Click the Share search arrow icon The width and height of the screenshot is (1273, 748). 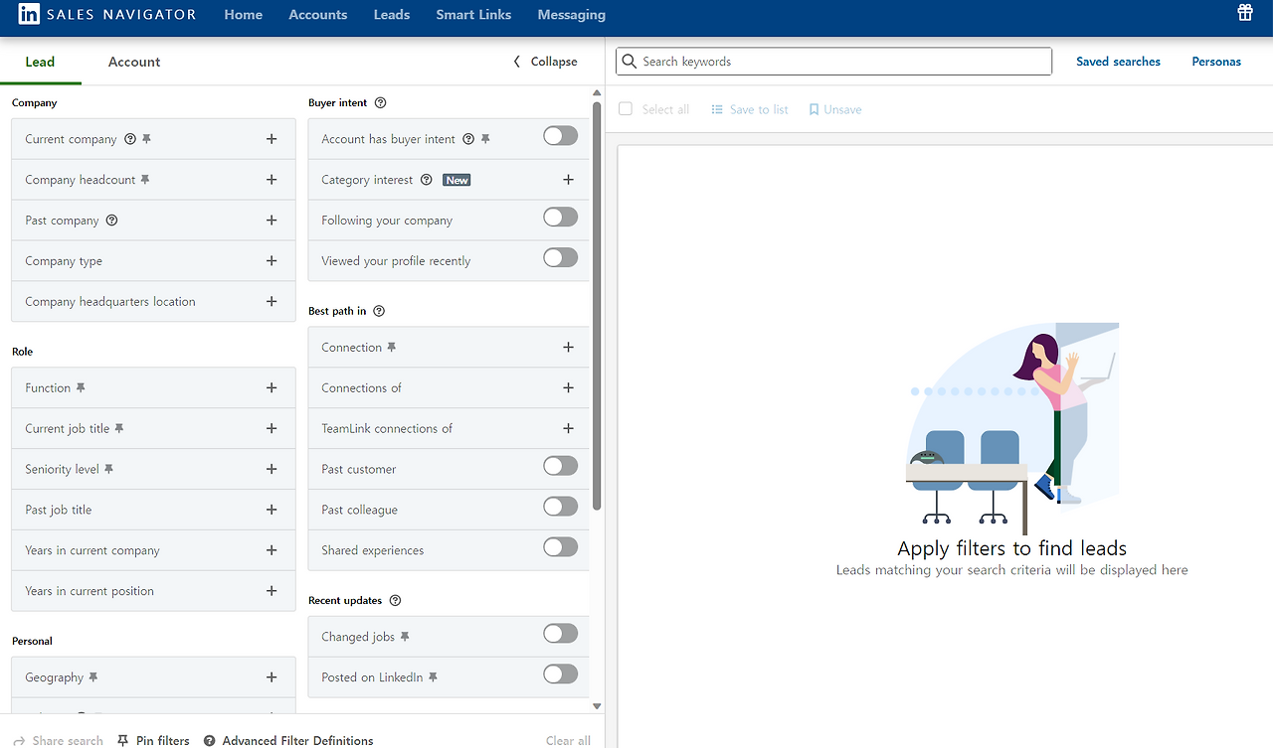[x=19, y=740]
